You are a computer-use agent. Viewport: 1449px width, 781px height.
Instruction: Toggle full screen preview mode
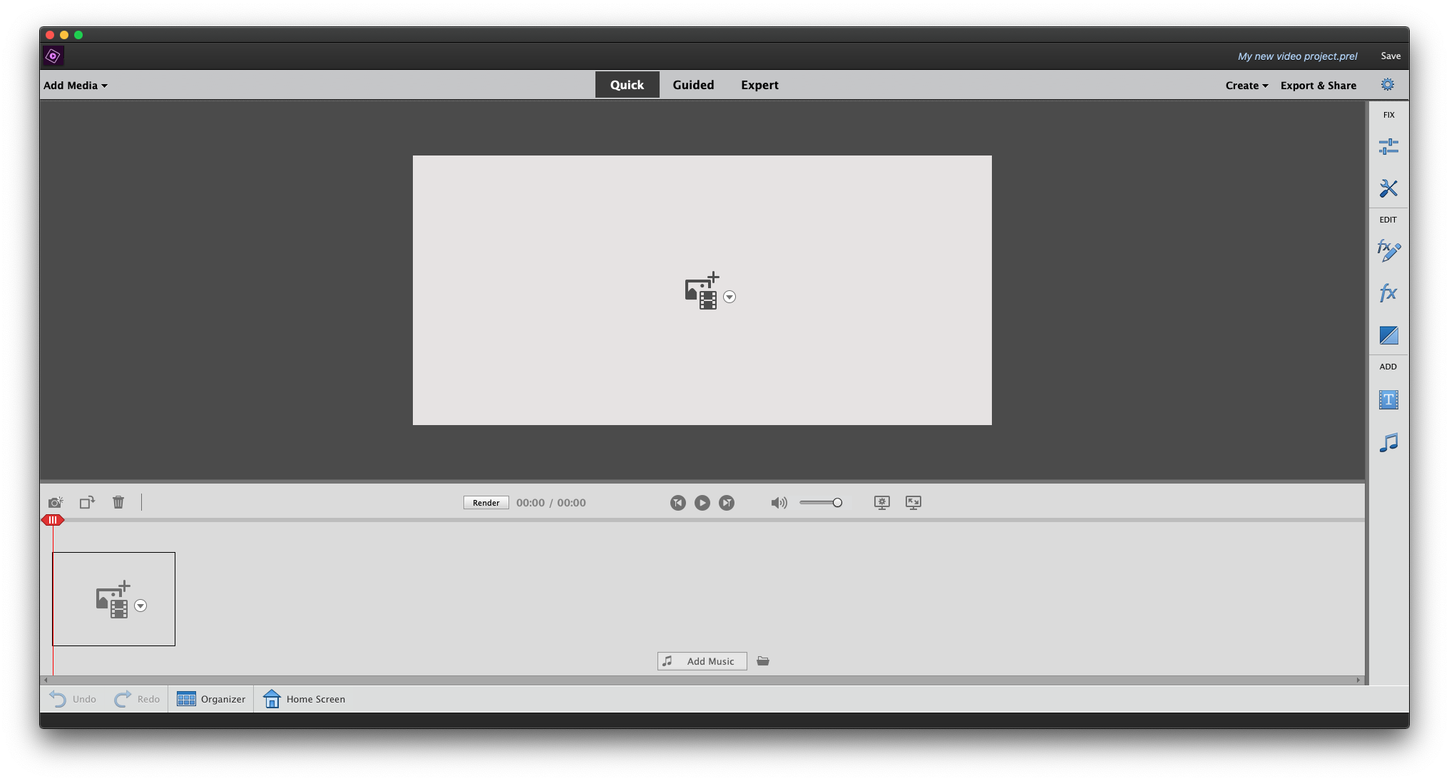[913, 502]
